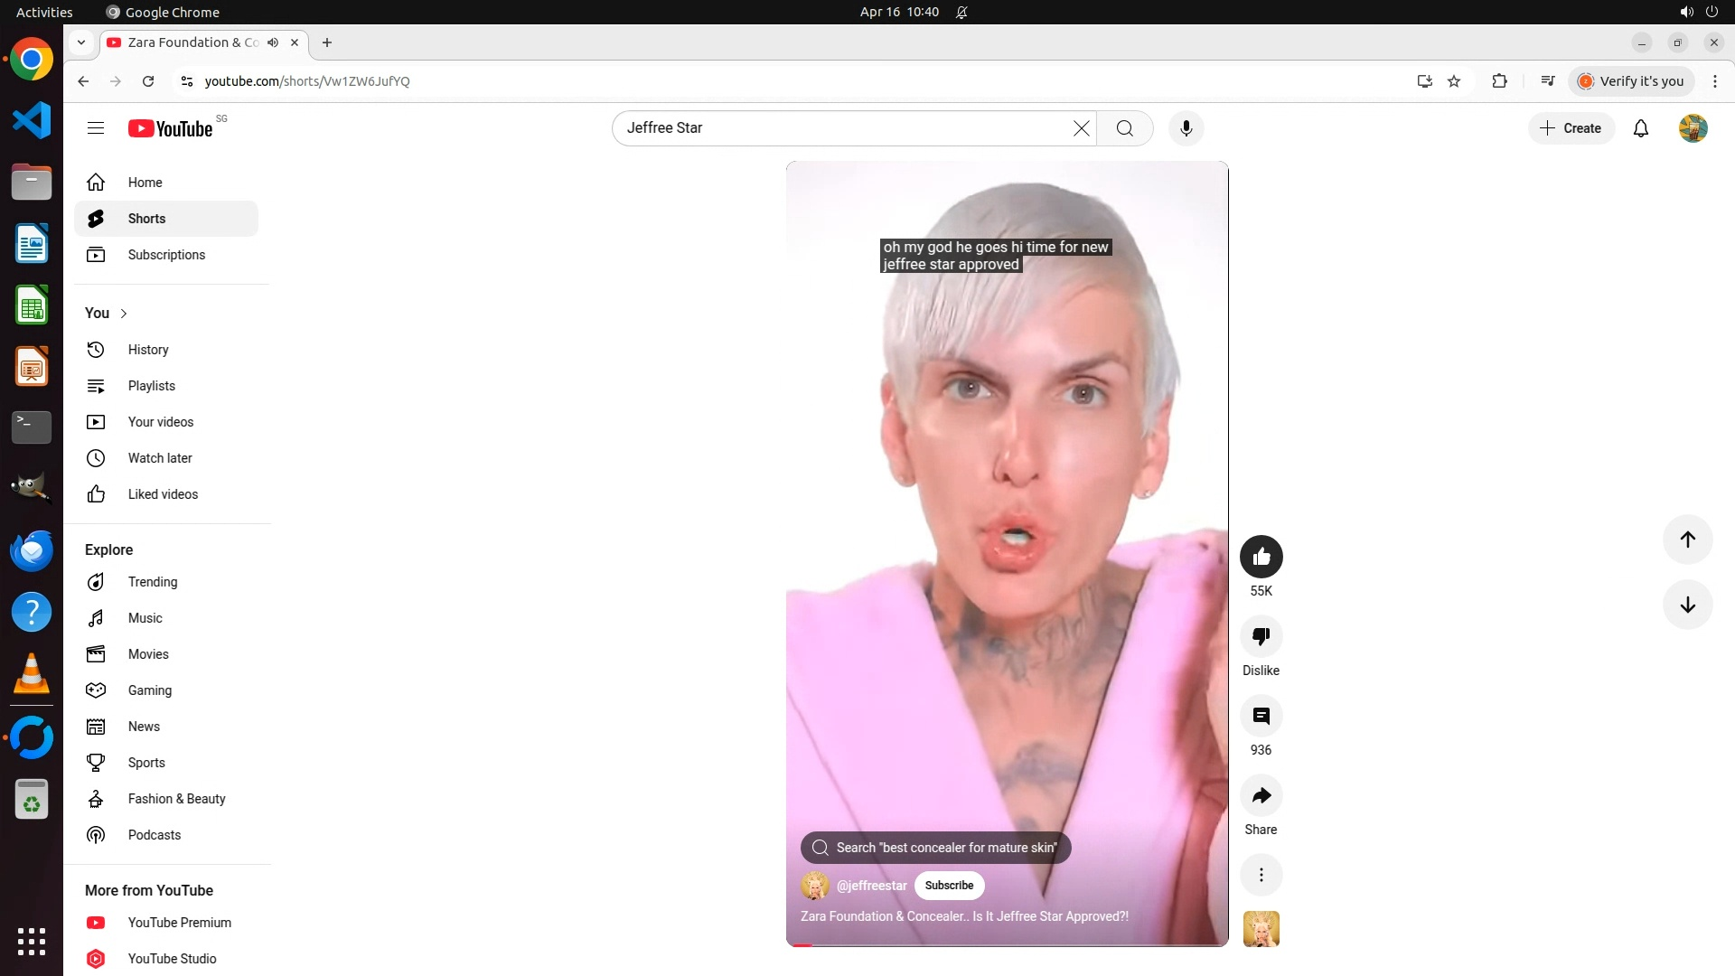
Task: Open more actions three-dot menu
Action: coord(1261,875)
